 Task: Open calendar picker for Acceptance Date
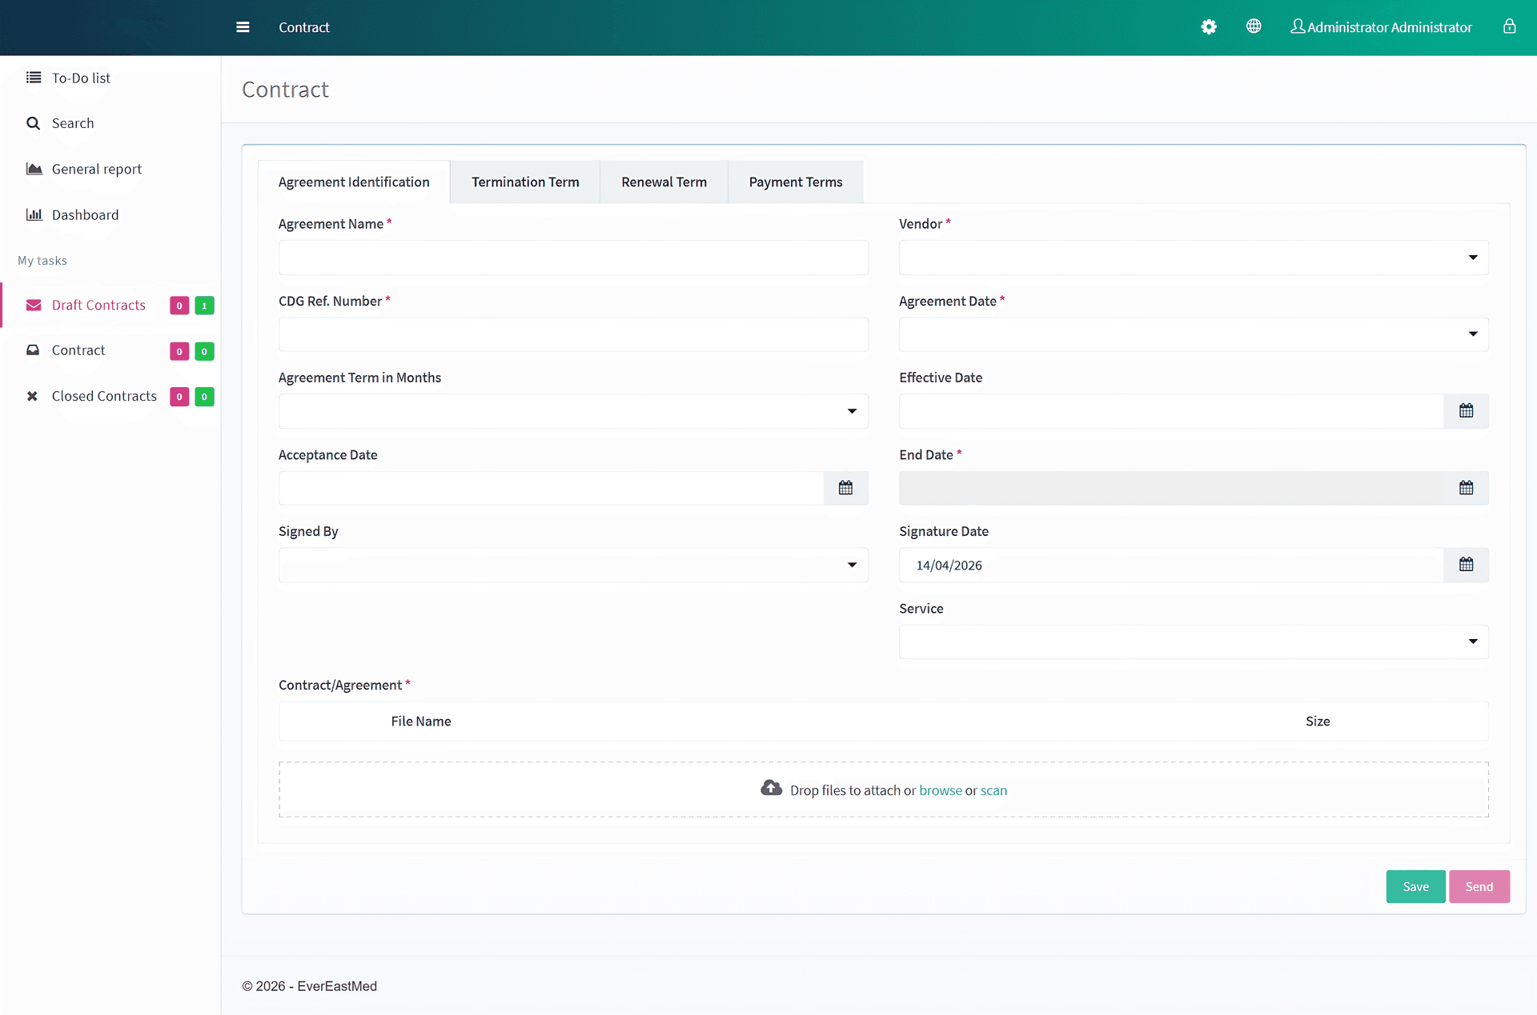point(845,488)
